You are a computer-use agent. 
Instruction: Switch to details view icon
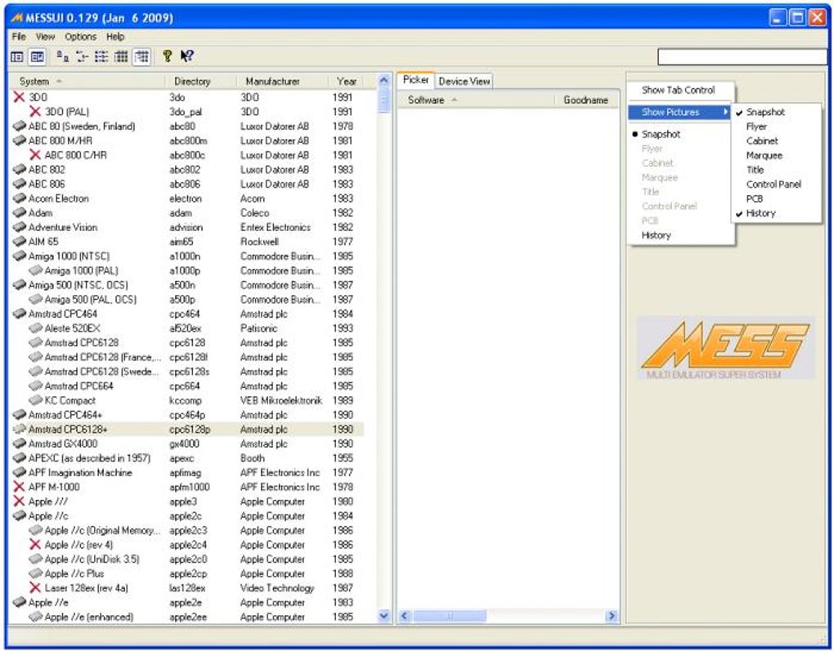point(121,56)
